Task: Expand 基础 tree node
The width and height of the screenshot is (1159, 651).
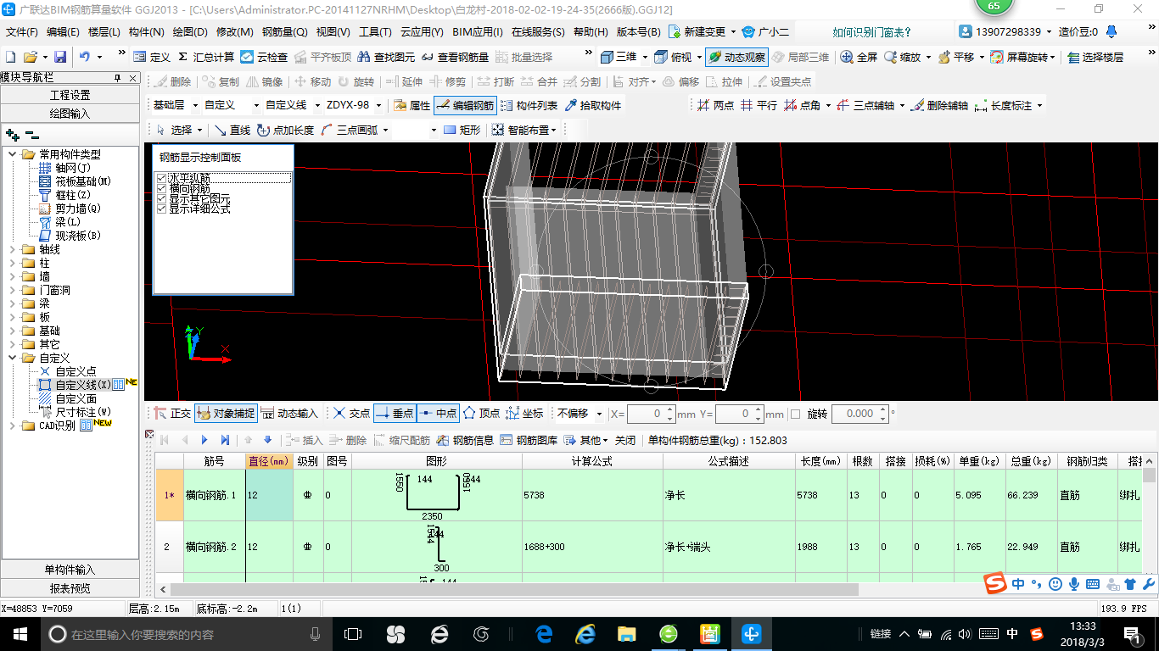Action: (13, 331)
